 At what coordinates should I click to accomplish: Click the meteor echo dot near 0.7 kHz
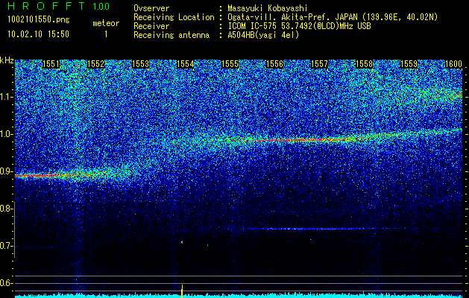click(182, 242)
